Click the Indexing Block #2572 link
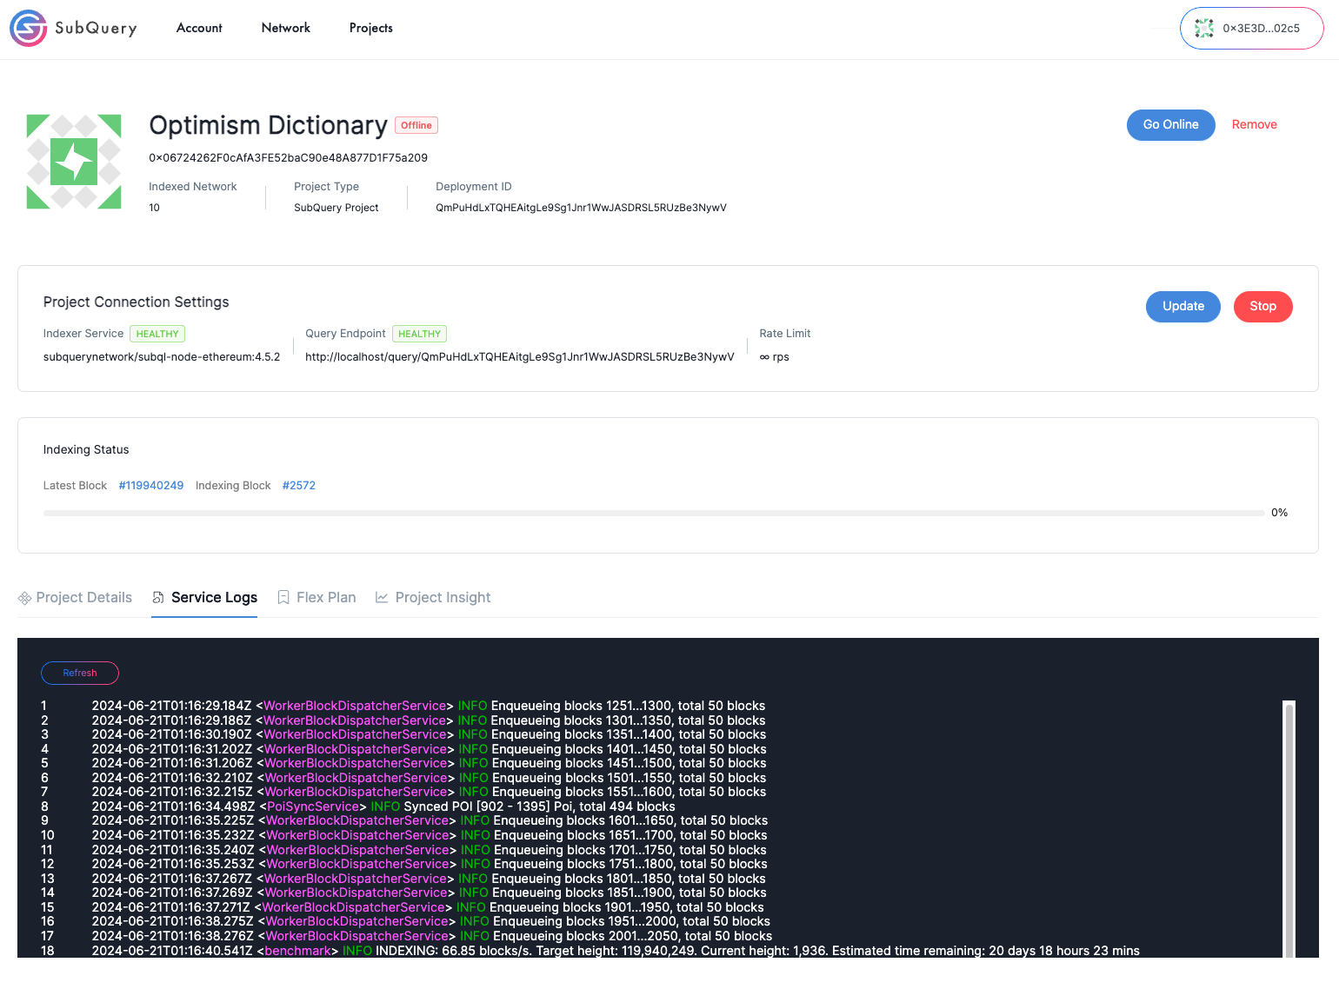 [x=299, y=486]
